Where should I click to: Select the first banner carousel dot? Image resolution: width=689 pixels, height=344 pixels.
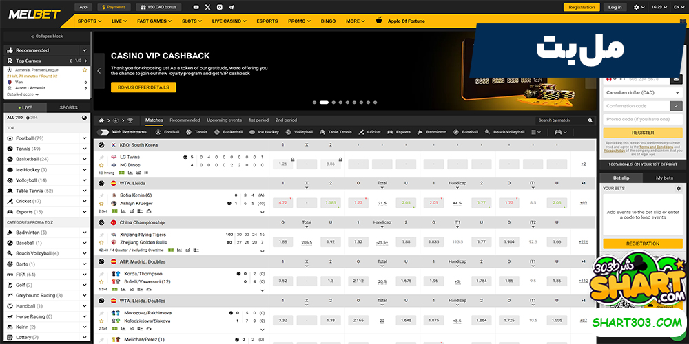coord(315,103)
